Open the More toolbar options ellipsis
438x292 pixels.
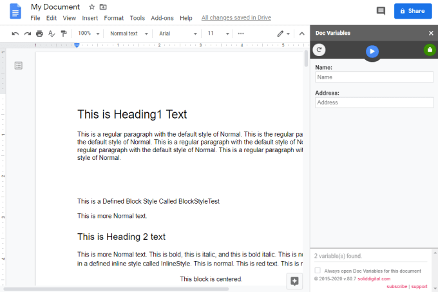(241, 34)
